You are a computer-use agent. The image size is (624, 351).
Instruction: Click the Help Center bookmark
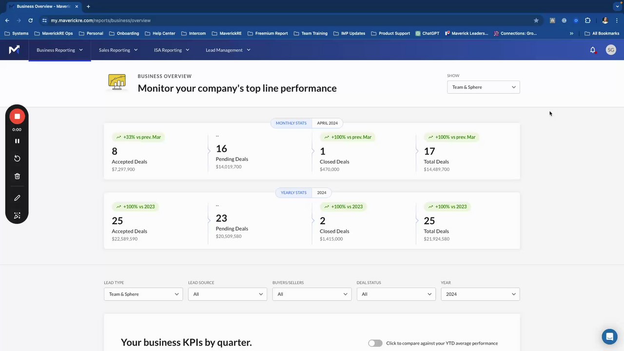click(x=160, y=34)
